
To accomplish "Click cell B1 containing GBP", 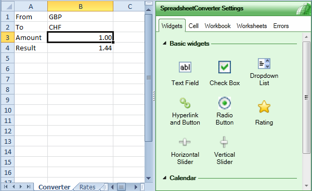I will click(x=81, y=17).
